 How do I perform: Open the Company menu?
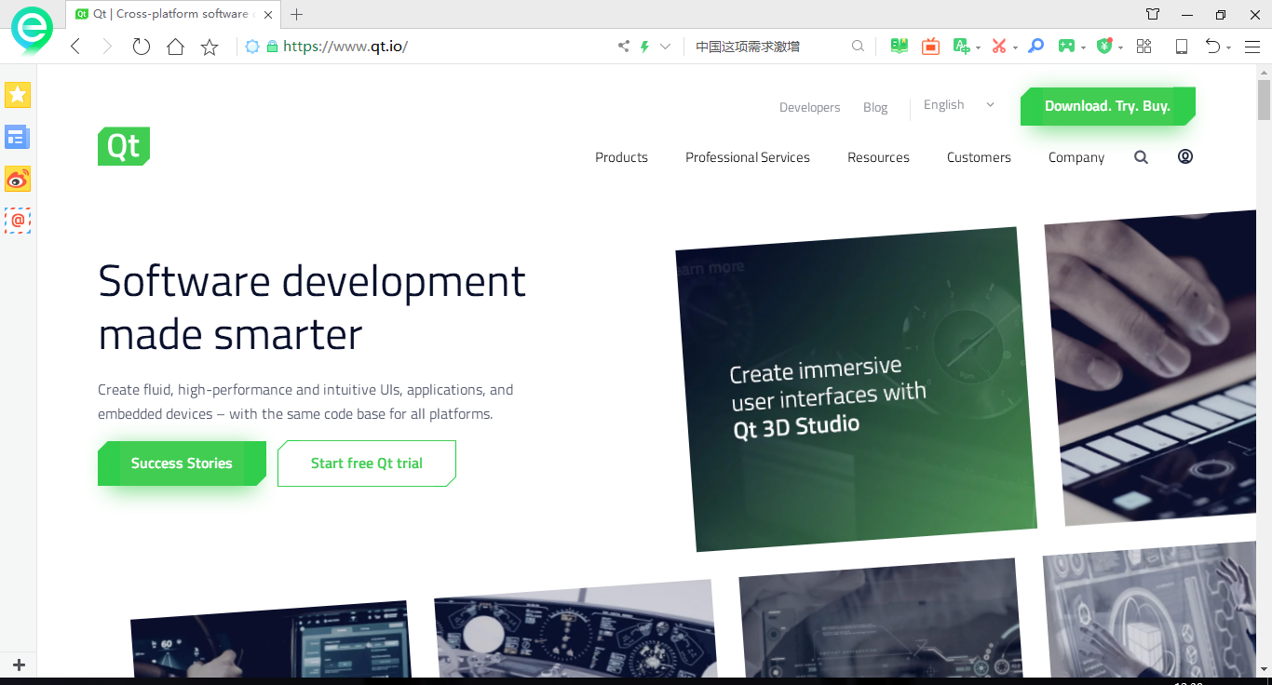coord(1076,157)
